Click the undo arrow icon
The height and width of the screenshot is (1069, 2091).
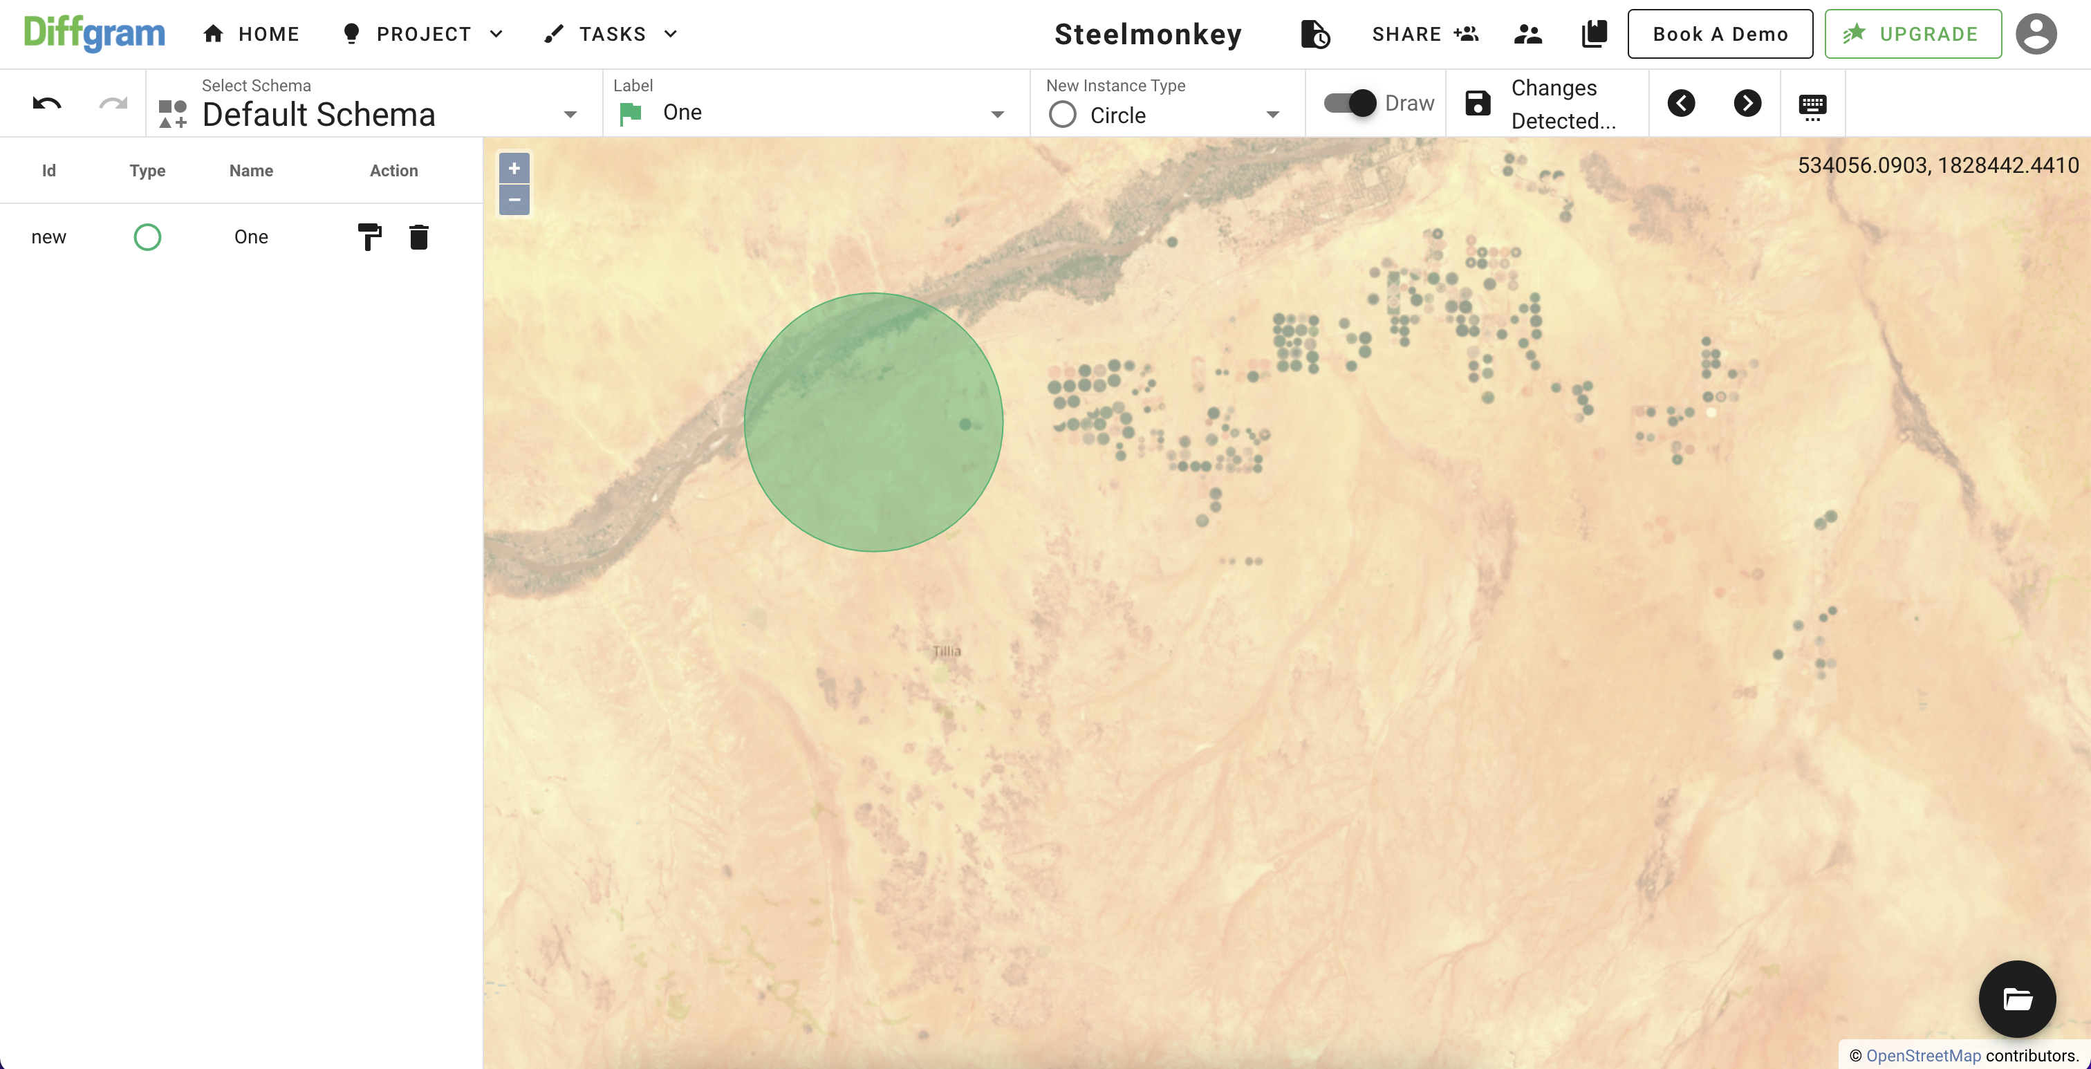click(x=46, y=103)
